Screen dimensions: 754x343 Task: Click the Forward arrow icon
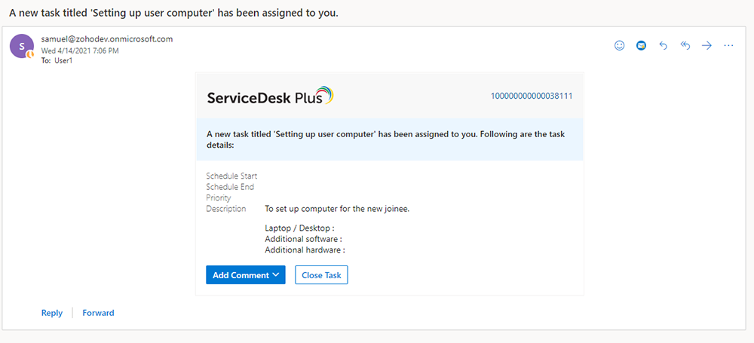coord(707,45)
